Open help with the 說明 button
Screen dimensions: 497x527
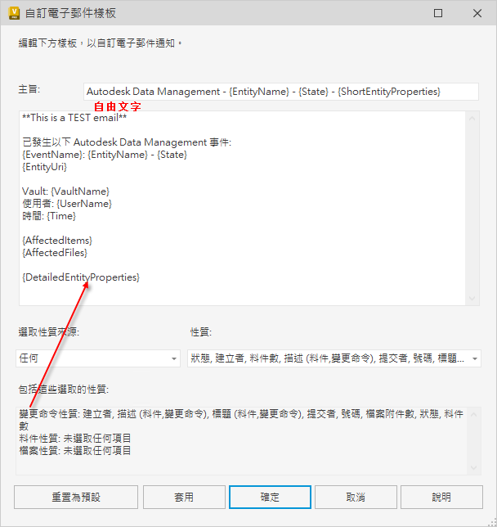(441, 497)
